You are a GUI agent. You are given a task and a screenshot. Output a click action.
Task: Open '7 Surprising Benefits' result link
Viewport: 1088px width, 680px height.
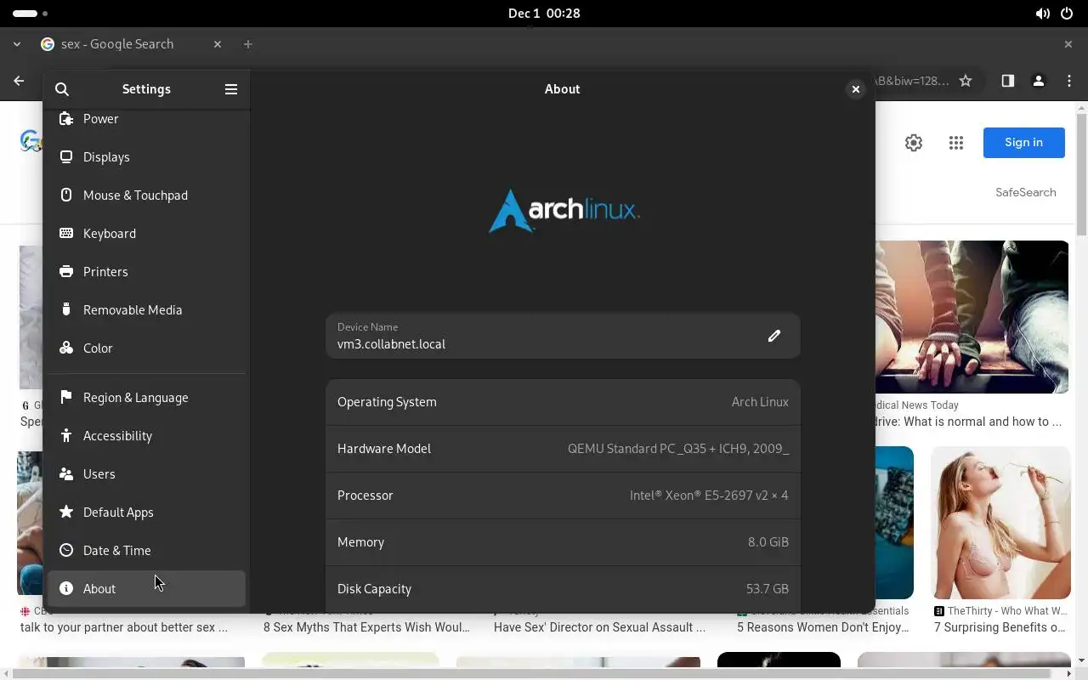coord(1000,627)
